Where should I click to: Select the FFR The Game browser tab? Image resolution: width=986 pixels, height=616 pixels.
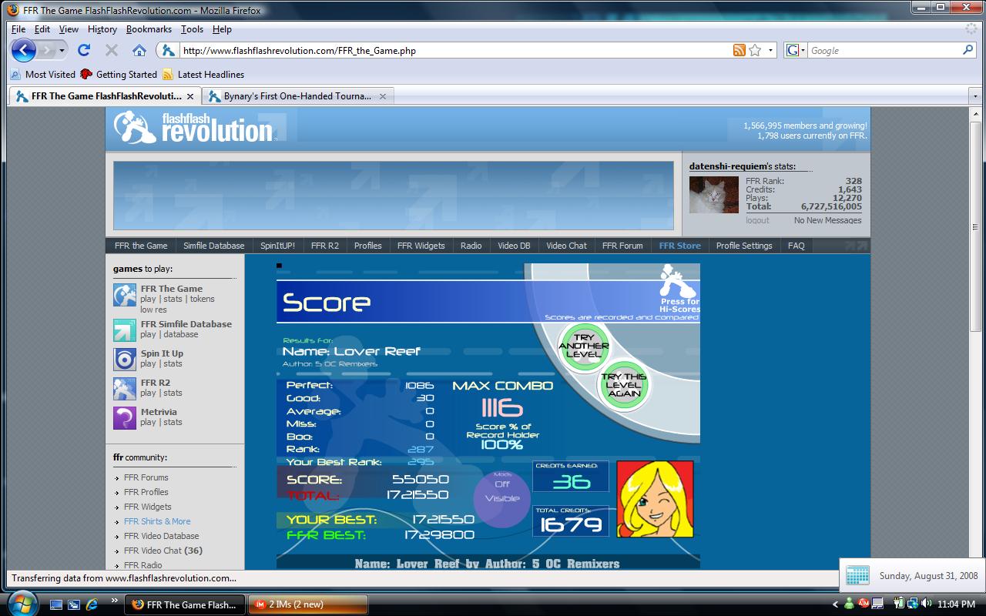click(x=106, y=96)
